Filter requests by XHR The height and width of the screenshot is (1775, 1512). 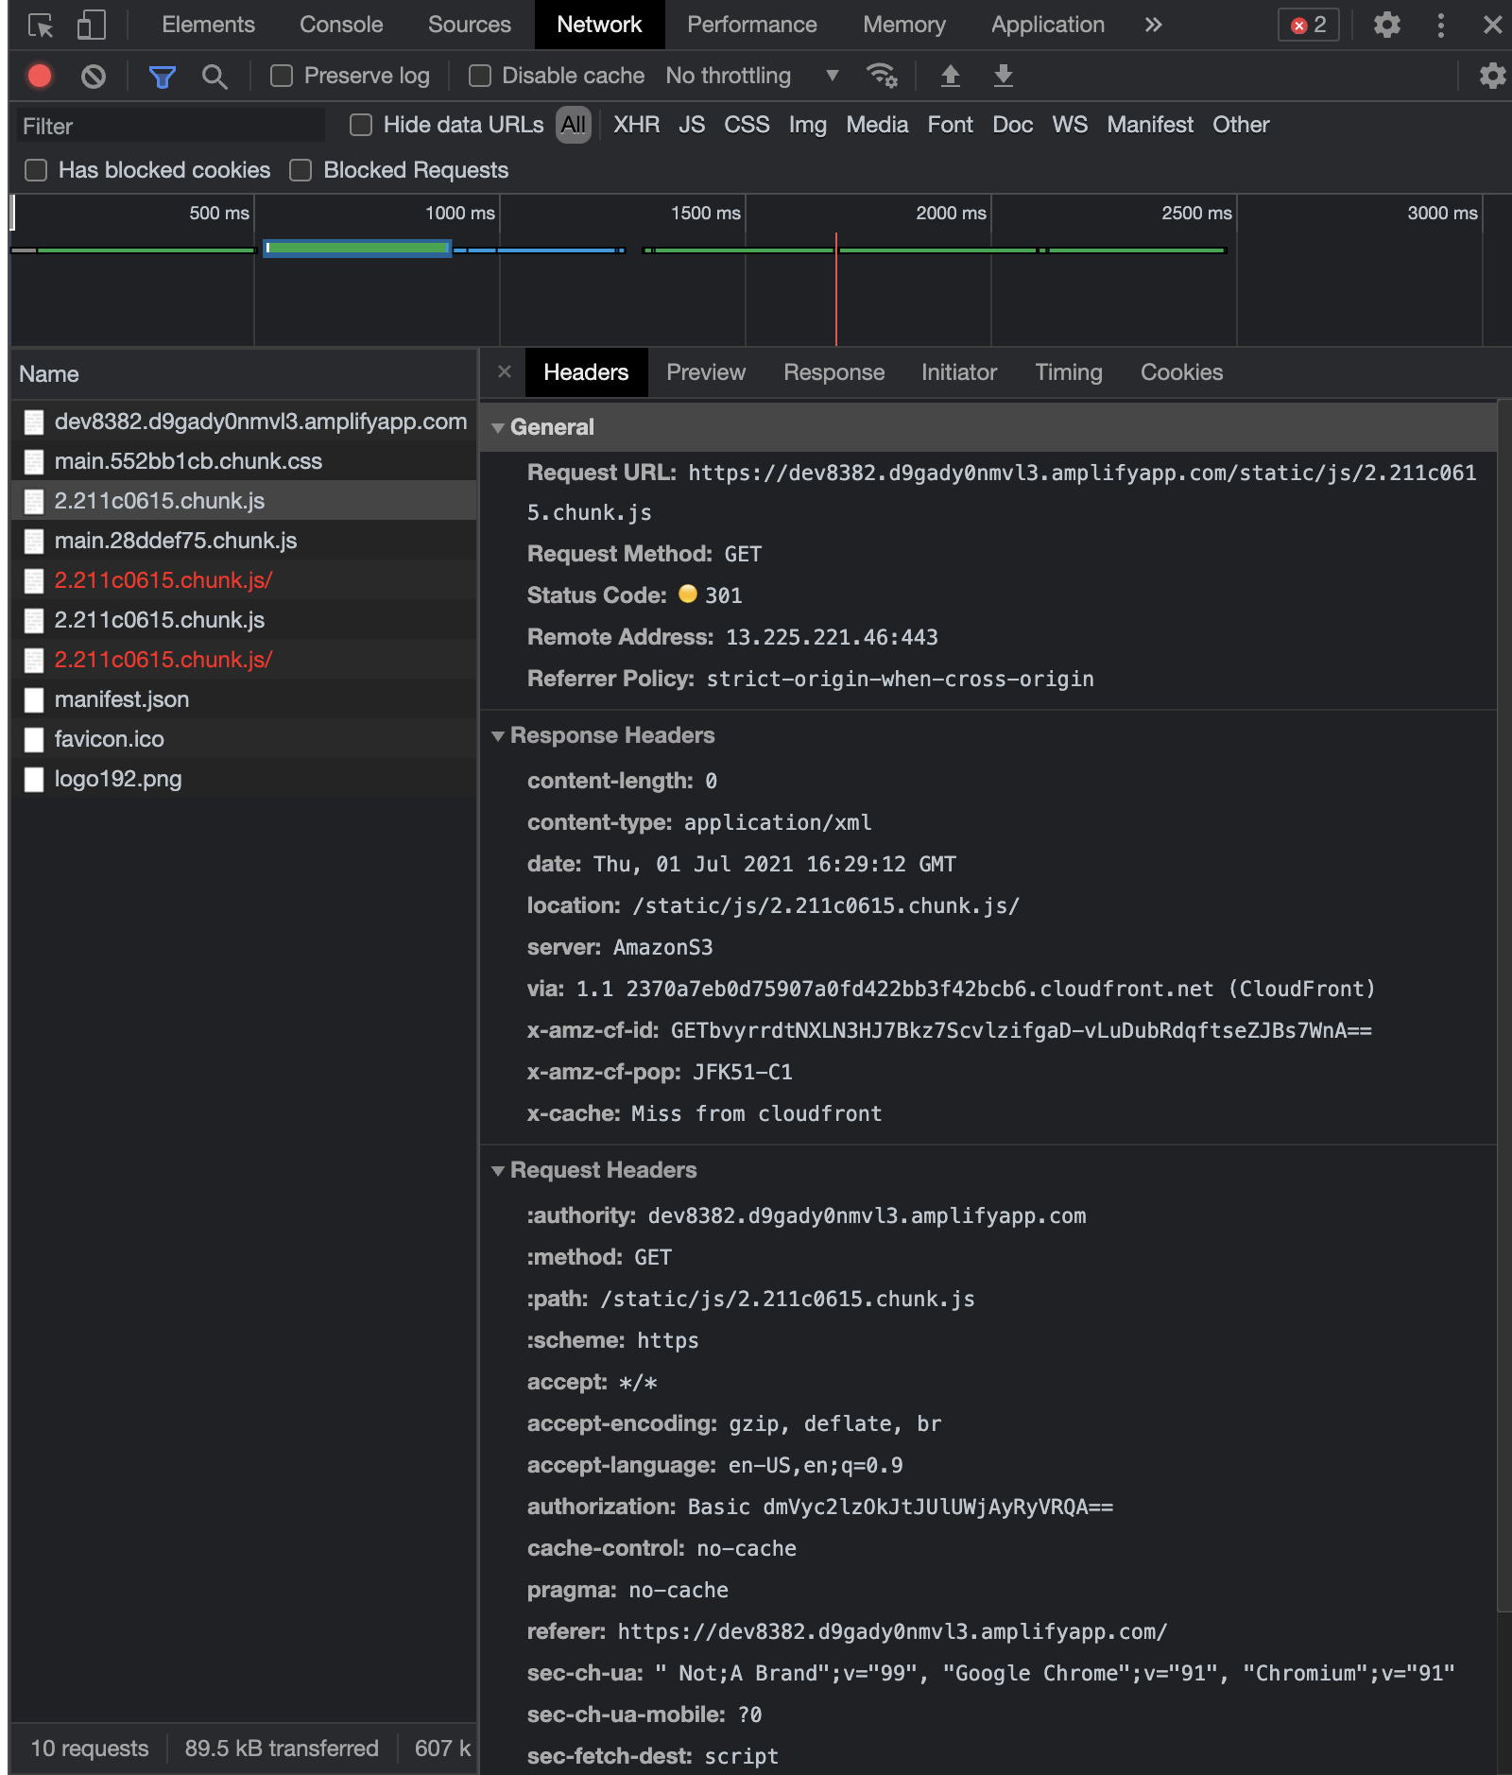coord(637,125)
